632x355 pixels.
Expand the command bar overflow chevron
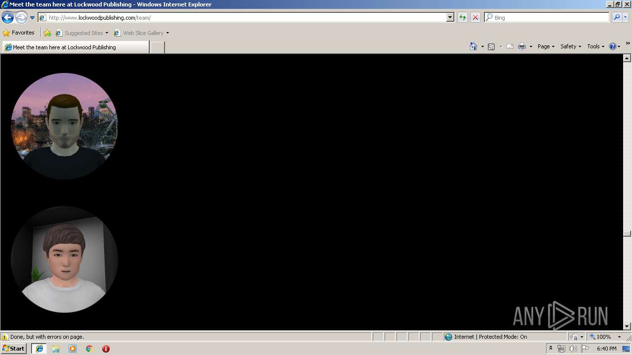click(628, 44)
